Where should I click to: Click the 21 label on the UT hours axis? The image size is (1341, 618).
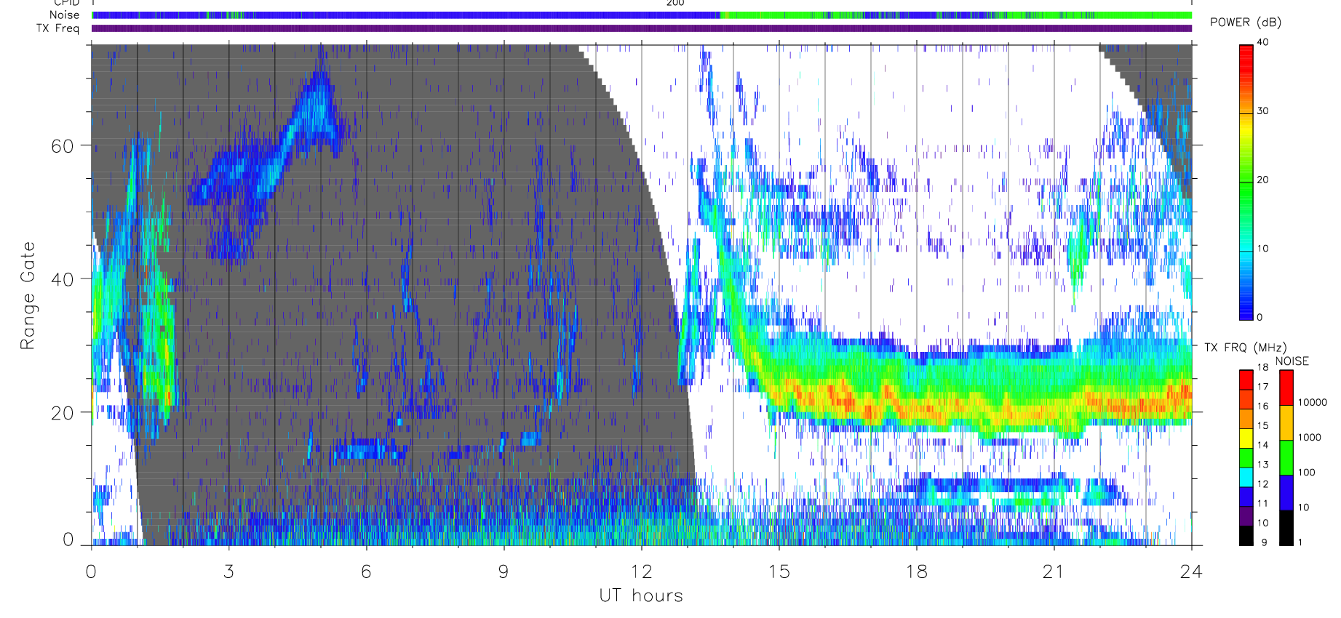pyautogui.click(x=1054, y=571)
